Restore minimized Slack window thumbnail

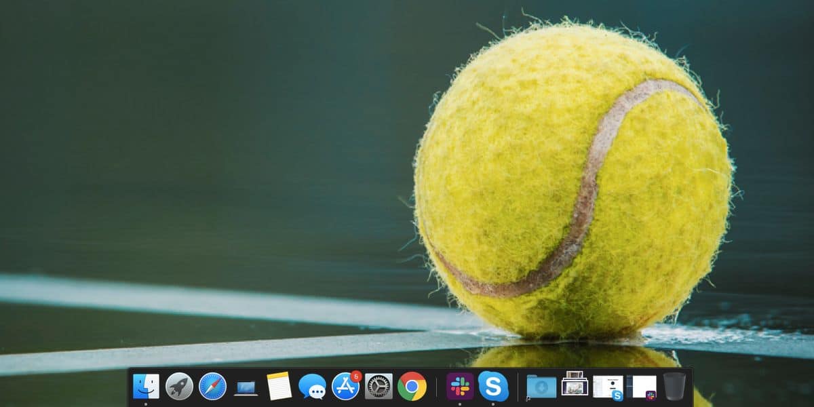[642, 387]
